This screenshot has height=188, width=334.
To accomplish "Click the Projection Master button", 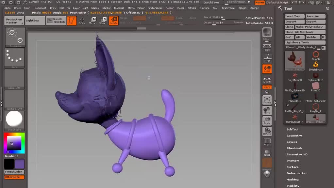I will (x=14, y=21).
